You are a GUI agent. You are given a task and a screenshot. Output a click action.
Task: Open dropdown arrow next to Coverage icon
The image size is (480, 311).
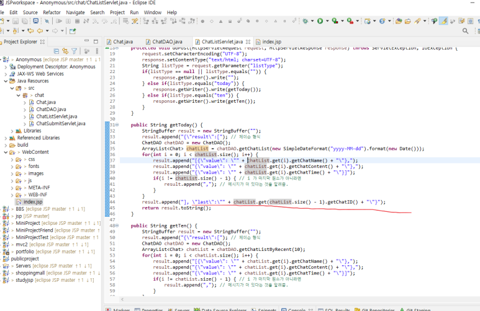[x=342, y=21]
